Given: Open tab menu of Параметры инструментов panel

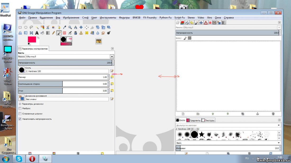Looking at the screenshot, I should point(112,49).
